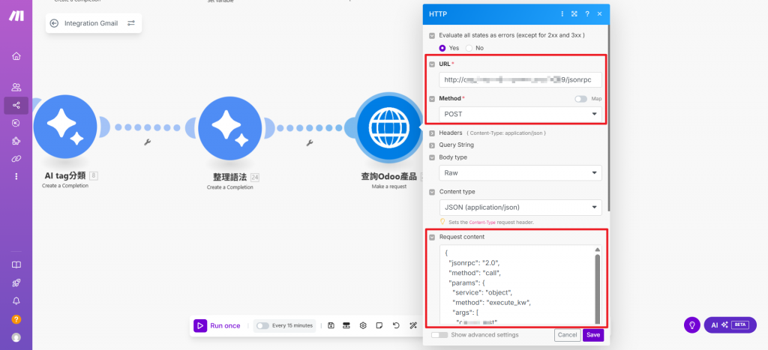Open the Team users sidebar icon
Screen dimensions: 768x350
click(16, 88)
